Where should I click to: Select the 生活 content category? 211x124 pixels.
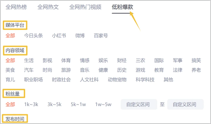click(29, 60)
